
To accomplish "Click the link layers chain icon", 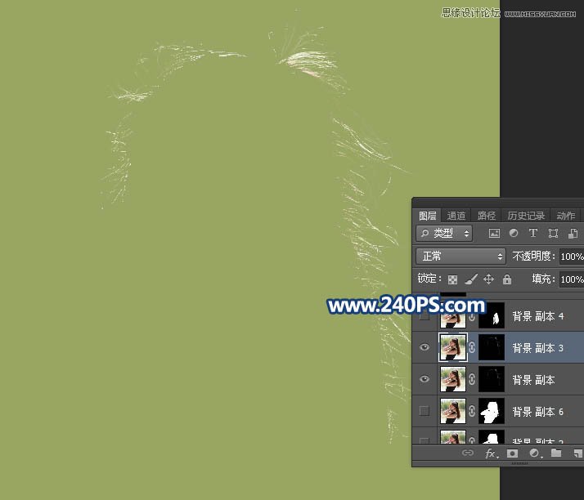I will click(468, 453).
